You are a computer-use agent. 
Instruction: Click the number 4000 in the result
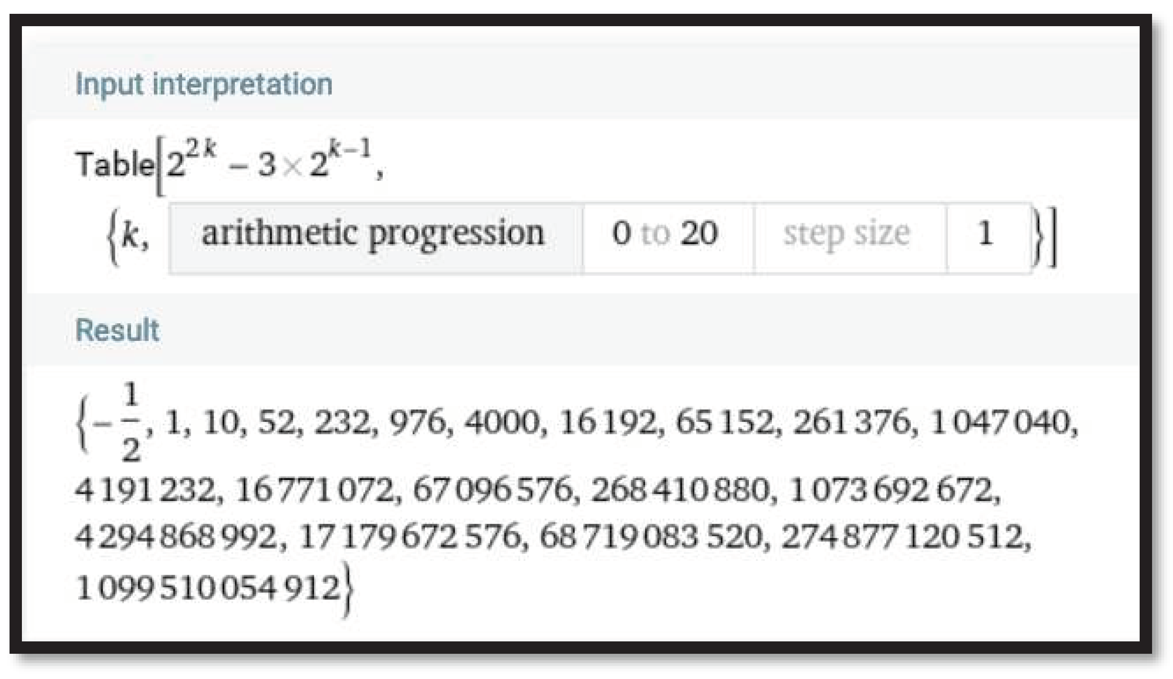502,423
